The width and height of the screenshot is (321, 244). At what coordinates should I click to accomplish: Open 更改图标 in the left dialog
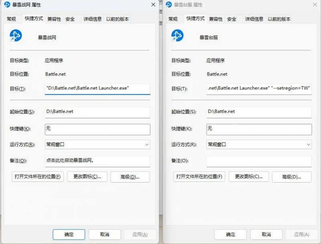87,177
